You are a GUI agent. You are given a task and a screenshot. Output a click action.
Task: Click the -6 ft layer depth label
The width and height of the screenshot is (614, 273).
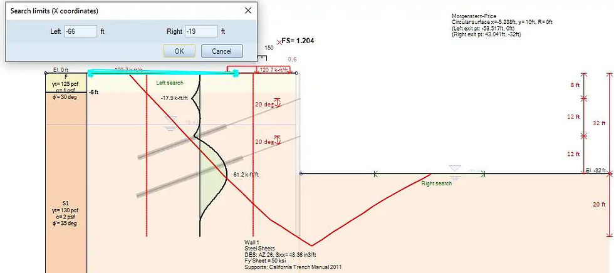[x=93, y=92]
